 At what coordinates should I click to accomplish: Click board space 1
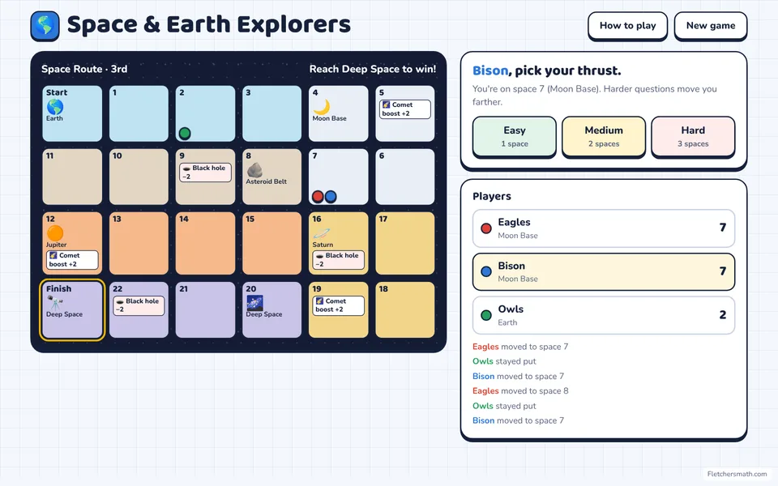[x=139, y=113]
